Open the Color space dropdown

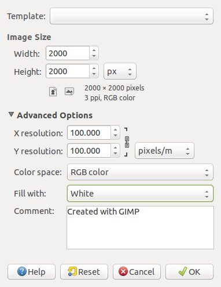[x=140, y=172]
